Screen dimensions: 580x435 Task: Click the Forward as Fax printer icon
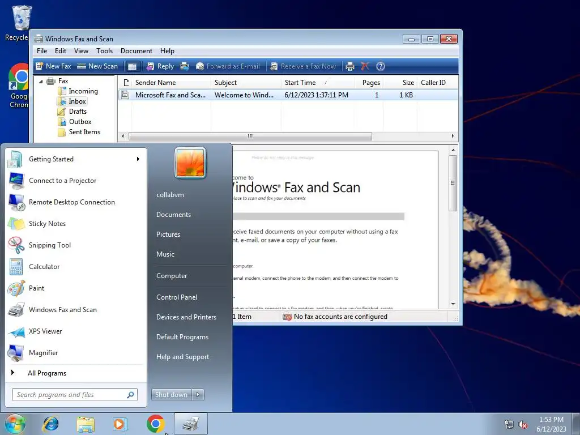[x=185, y=66]
